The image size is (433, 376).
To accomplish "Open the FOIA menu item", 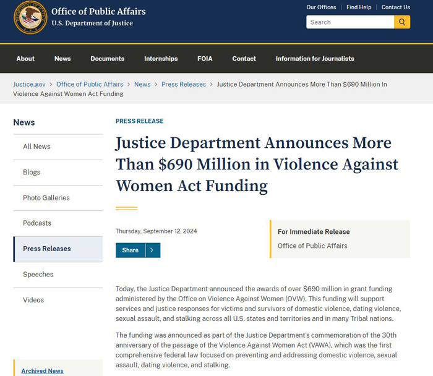I will tap(205, 59).
